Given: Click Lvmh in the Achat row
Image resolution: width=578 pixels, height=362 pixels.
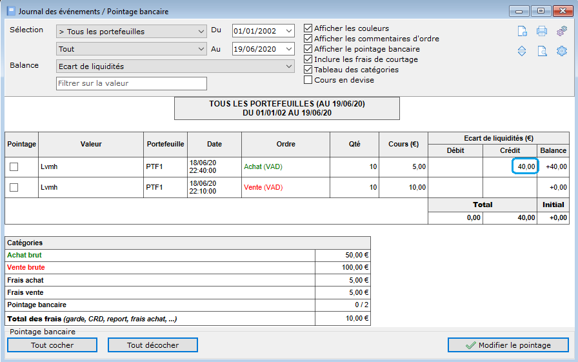Looking at the screenshot, I should (x=49, y=166).
